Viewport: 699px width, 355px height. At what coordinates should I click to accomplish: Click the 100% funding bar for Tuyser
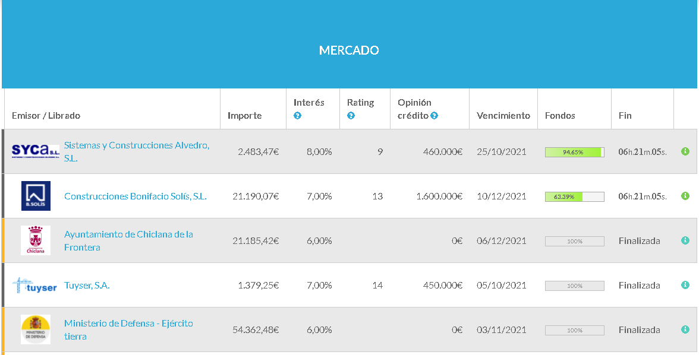575,286
